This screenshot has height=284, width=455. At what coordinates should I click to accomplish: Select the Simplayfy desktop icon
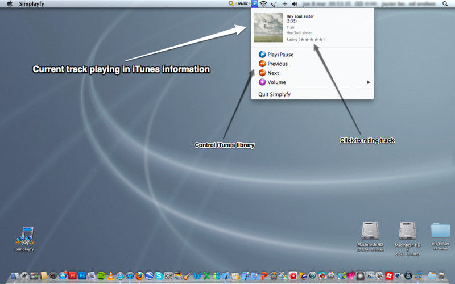[24, 239]
